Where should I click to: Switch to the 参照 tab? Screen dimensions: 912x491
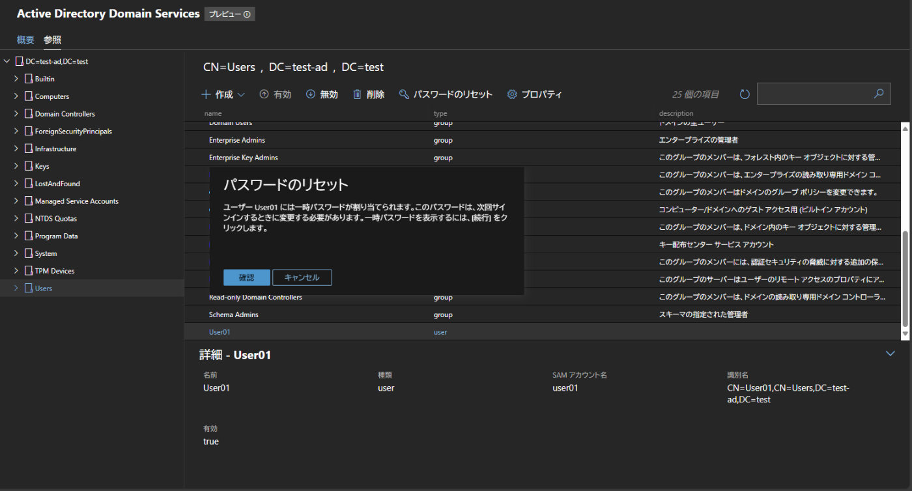[x=52, y=40]
